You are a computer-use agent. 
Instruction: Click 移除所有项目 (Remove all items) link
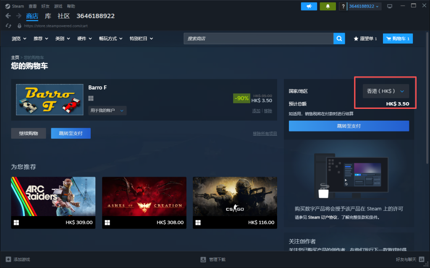click(x=265, y=134)
